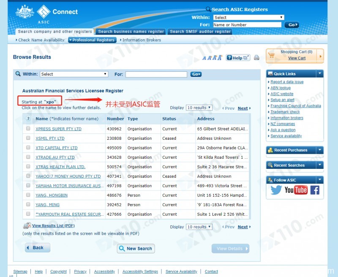Open View Results List (PDF) link
The width and height of the screenshot is (338, 277).
tap(53, 225)
